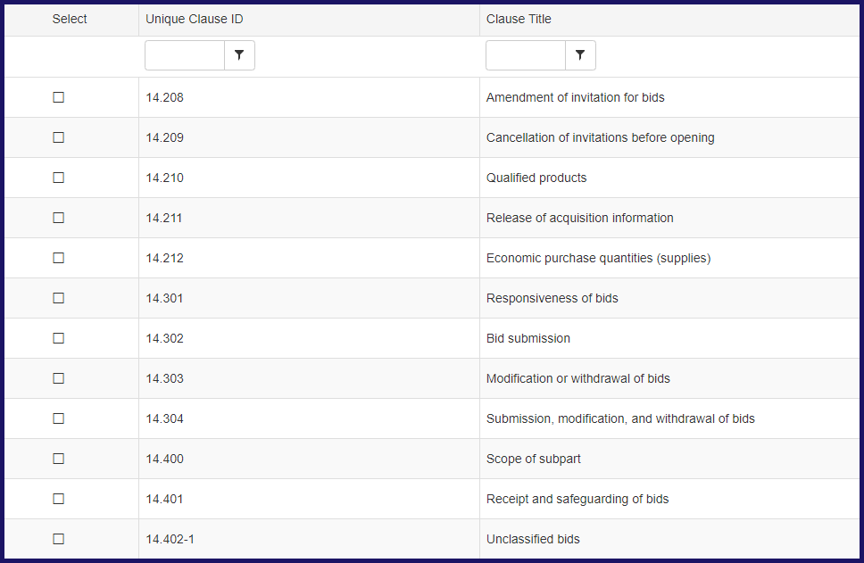Sort by the Unique Clause ID column header
Viewport: 864px width, 563px height.
[196, 19]
